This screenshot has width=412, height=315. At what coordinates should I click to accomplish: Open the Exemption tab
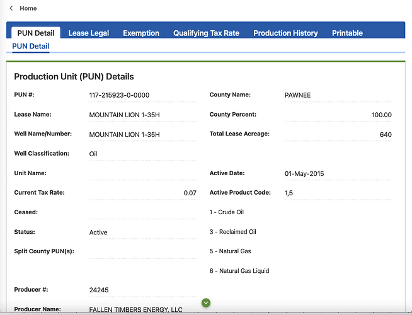click(x=141, y=33)
